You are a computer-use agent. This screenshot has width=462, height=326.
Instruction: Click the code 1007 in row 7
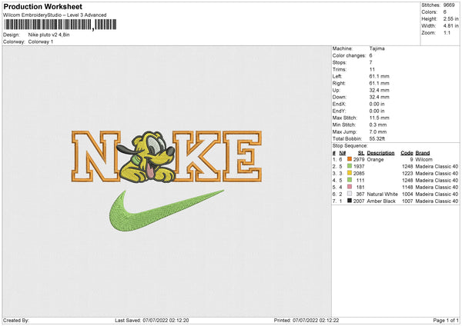coord(407,201)
